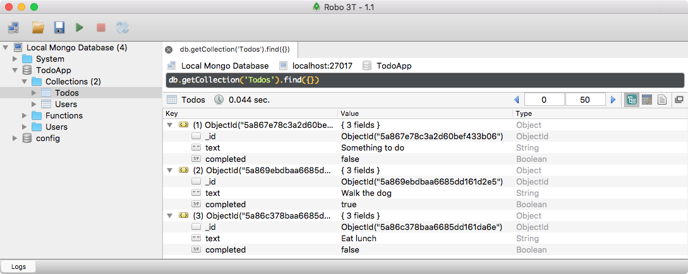Collapse the first ObjectId document row
Viewport: 688px width, 274px height.
pos(169,125)
